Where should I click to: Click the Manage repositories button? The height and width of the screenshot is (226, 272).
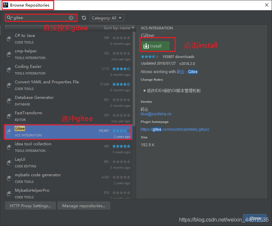[x=84, y=206]
